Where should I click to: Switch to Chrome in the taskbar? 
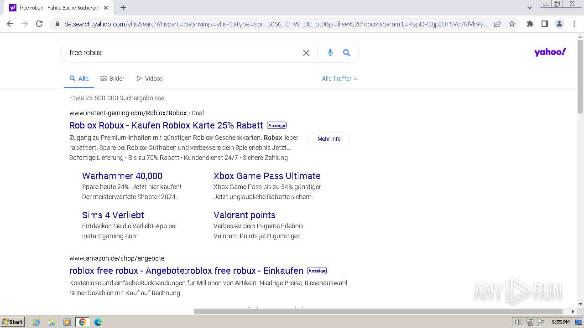(83, 322)
